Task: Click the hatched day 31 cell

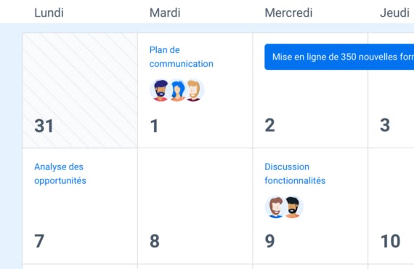Action: pyautogui.click(x=80, y=90)
